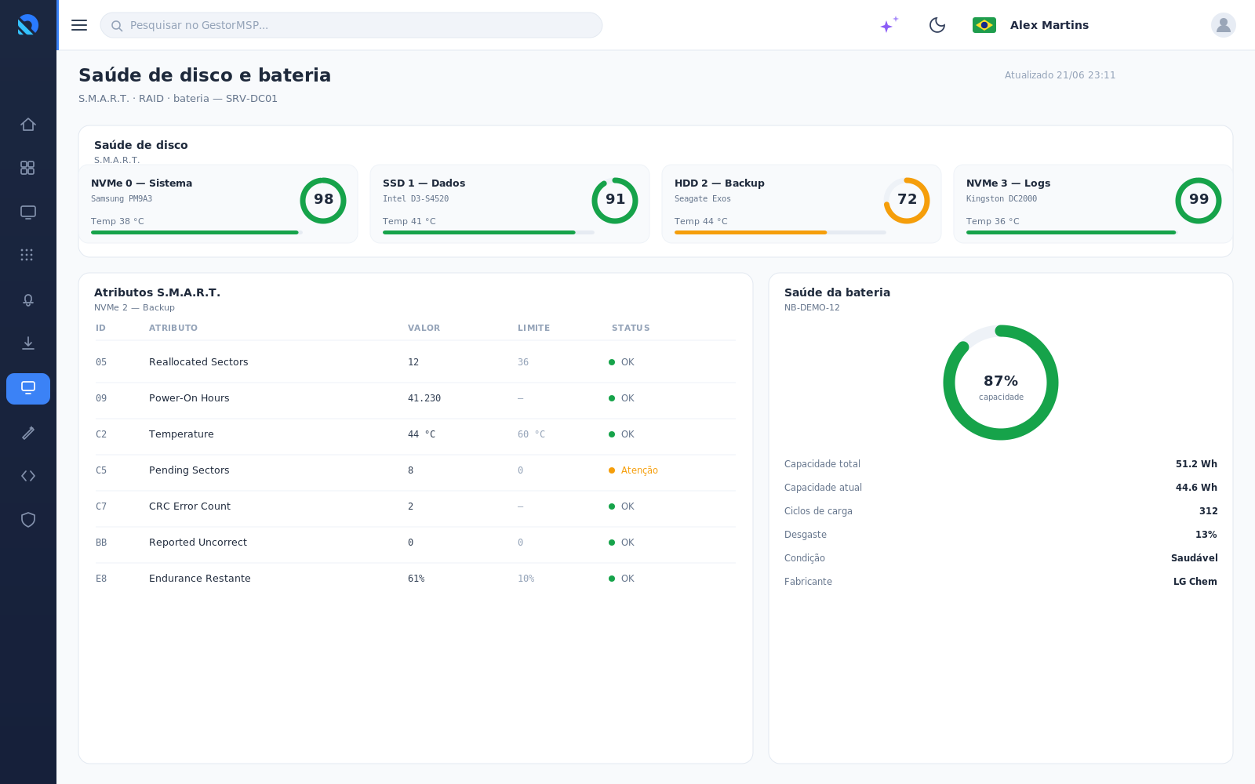Open the shield security icon in sidebar
1255x784 pixels.
click(x=28, y=520)
